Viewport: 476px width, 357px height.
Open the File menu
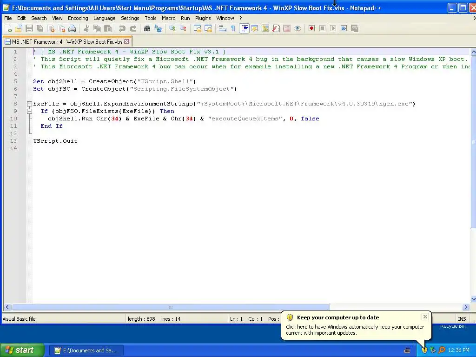(x=8, y=18)
